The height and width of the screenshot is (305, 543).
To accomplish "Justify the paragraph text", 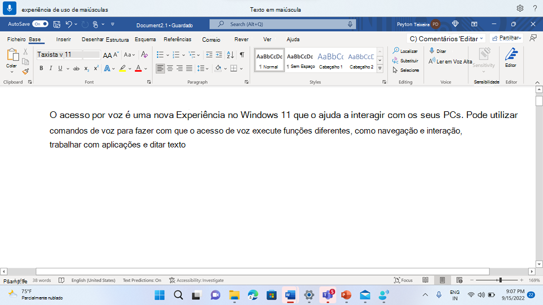I will (x=189, y=68).
